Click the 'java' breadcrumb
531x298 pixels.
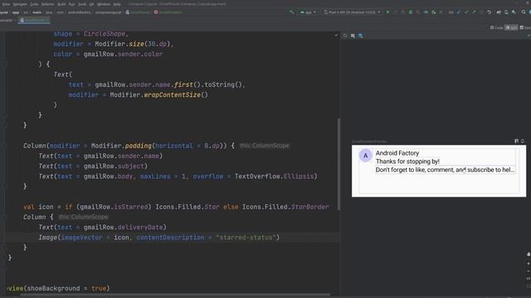tap(49, 12)
